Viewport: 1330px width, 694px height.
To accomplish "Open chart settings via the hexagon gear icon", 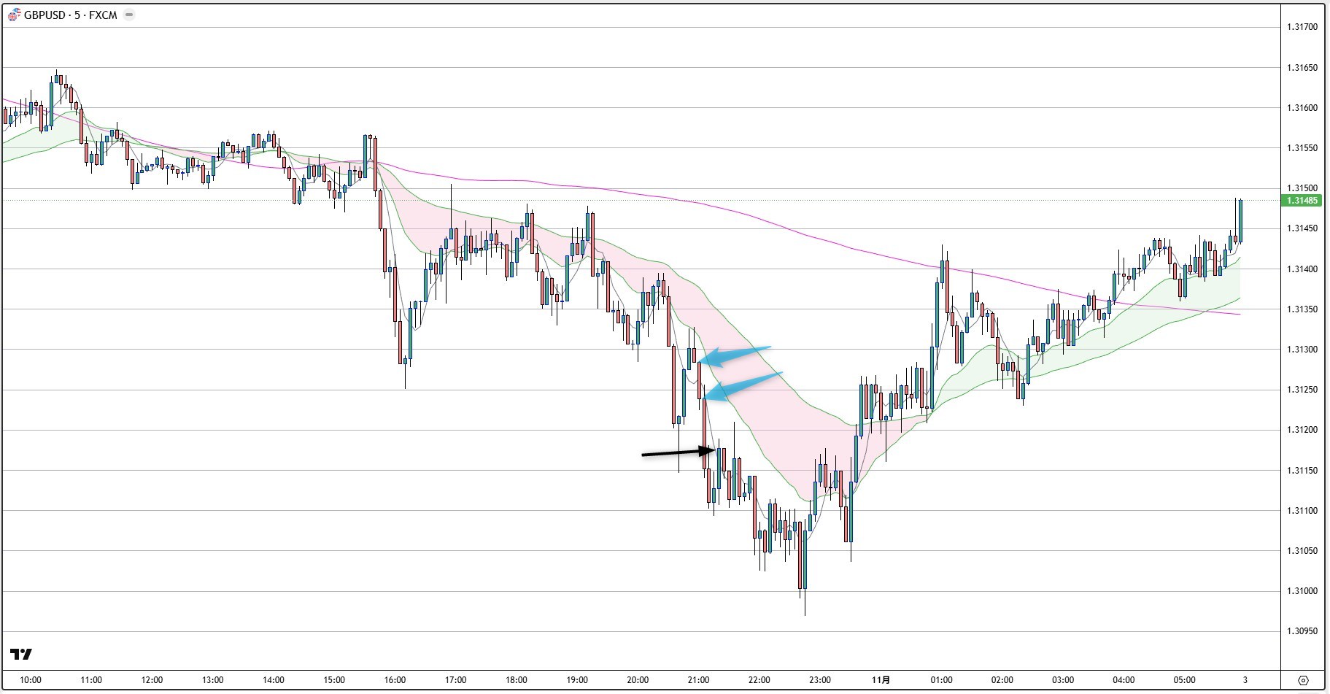I will [1304, 680].
